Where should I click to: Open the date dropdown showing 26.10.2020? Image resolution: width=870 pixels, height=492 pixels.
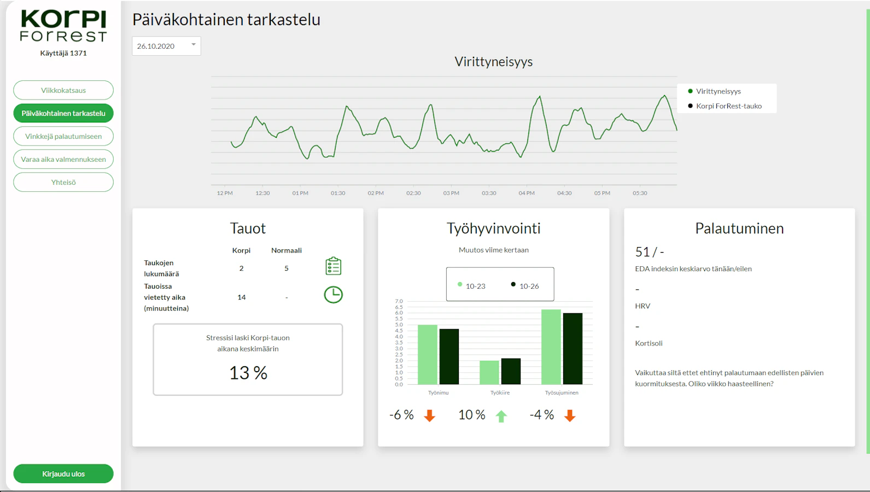coord(166,46)
